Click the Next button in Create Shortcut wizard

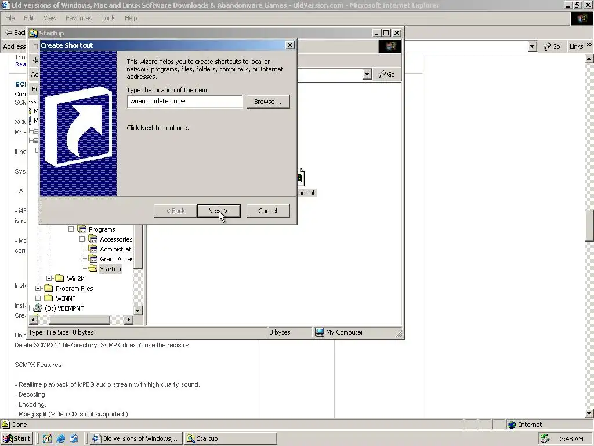coord(219,211)
